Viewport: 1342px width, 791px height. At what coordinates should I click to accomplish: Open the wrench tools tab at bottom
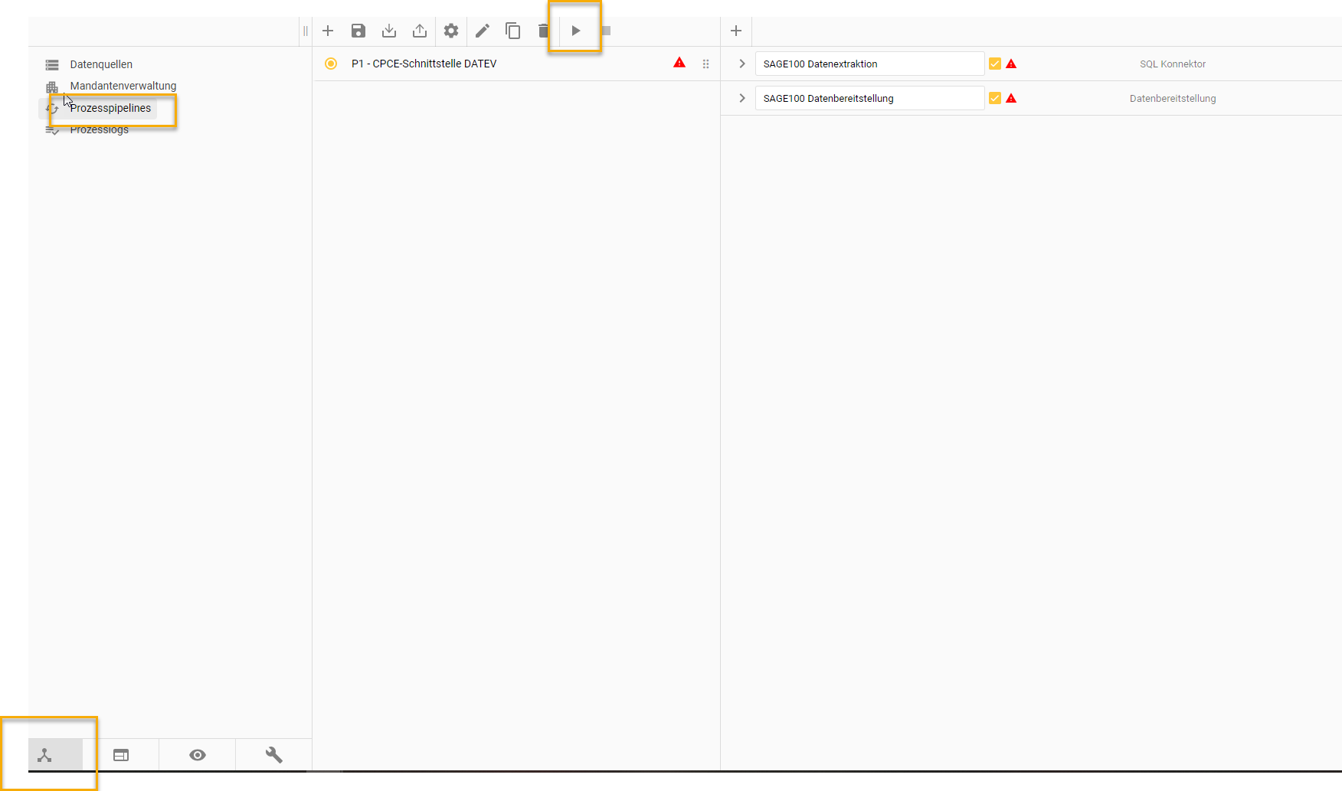[273, 755]
